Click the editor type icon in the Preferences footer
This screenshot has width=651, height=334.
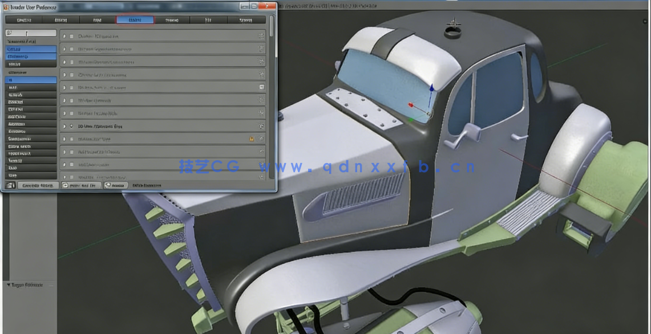pos(10,185)
